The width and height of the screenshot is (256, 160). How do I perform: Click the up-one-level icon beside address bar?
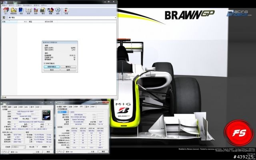click(4, 18)
